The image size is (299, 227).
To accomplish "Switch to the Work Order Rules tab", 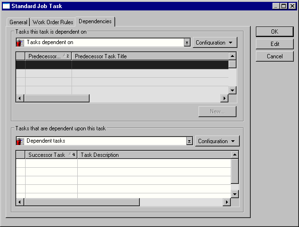I will tap(53, 22).
